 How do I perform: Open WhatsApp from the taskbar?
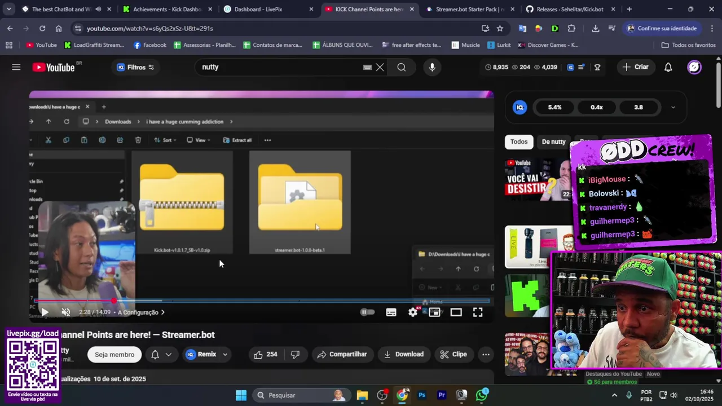point(482,395)
